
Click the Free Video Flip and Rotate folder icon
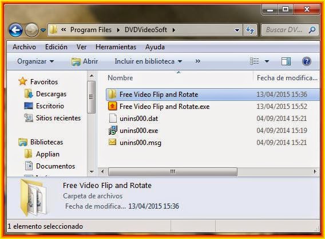(112, 95)
